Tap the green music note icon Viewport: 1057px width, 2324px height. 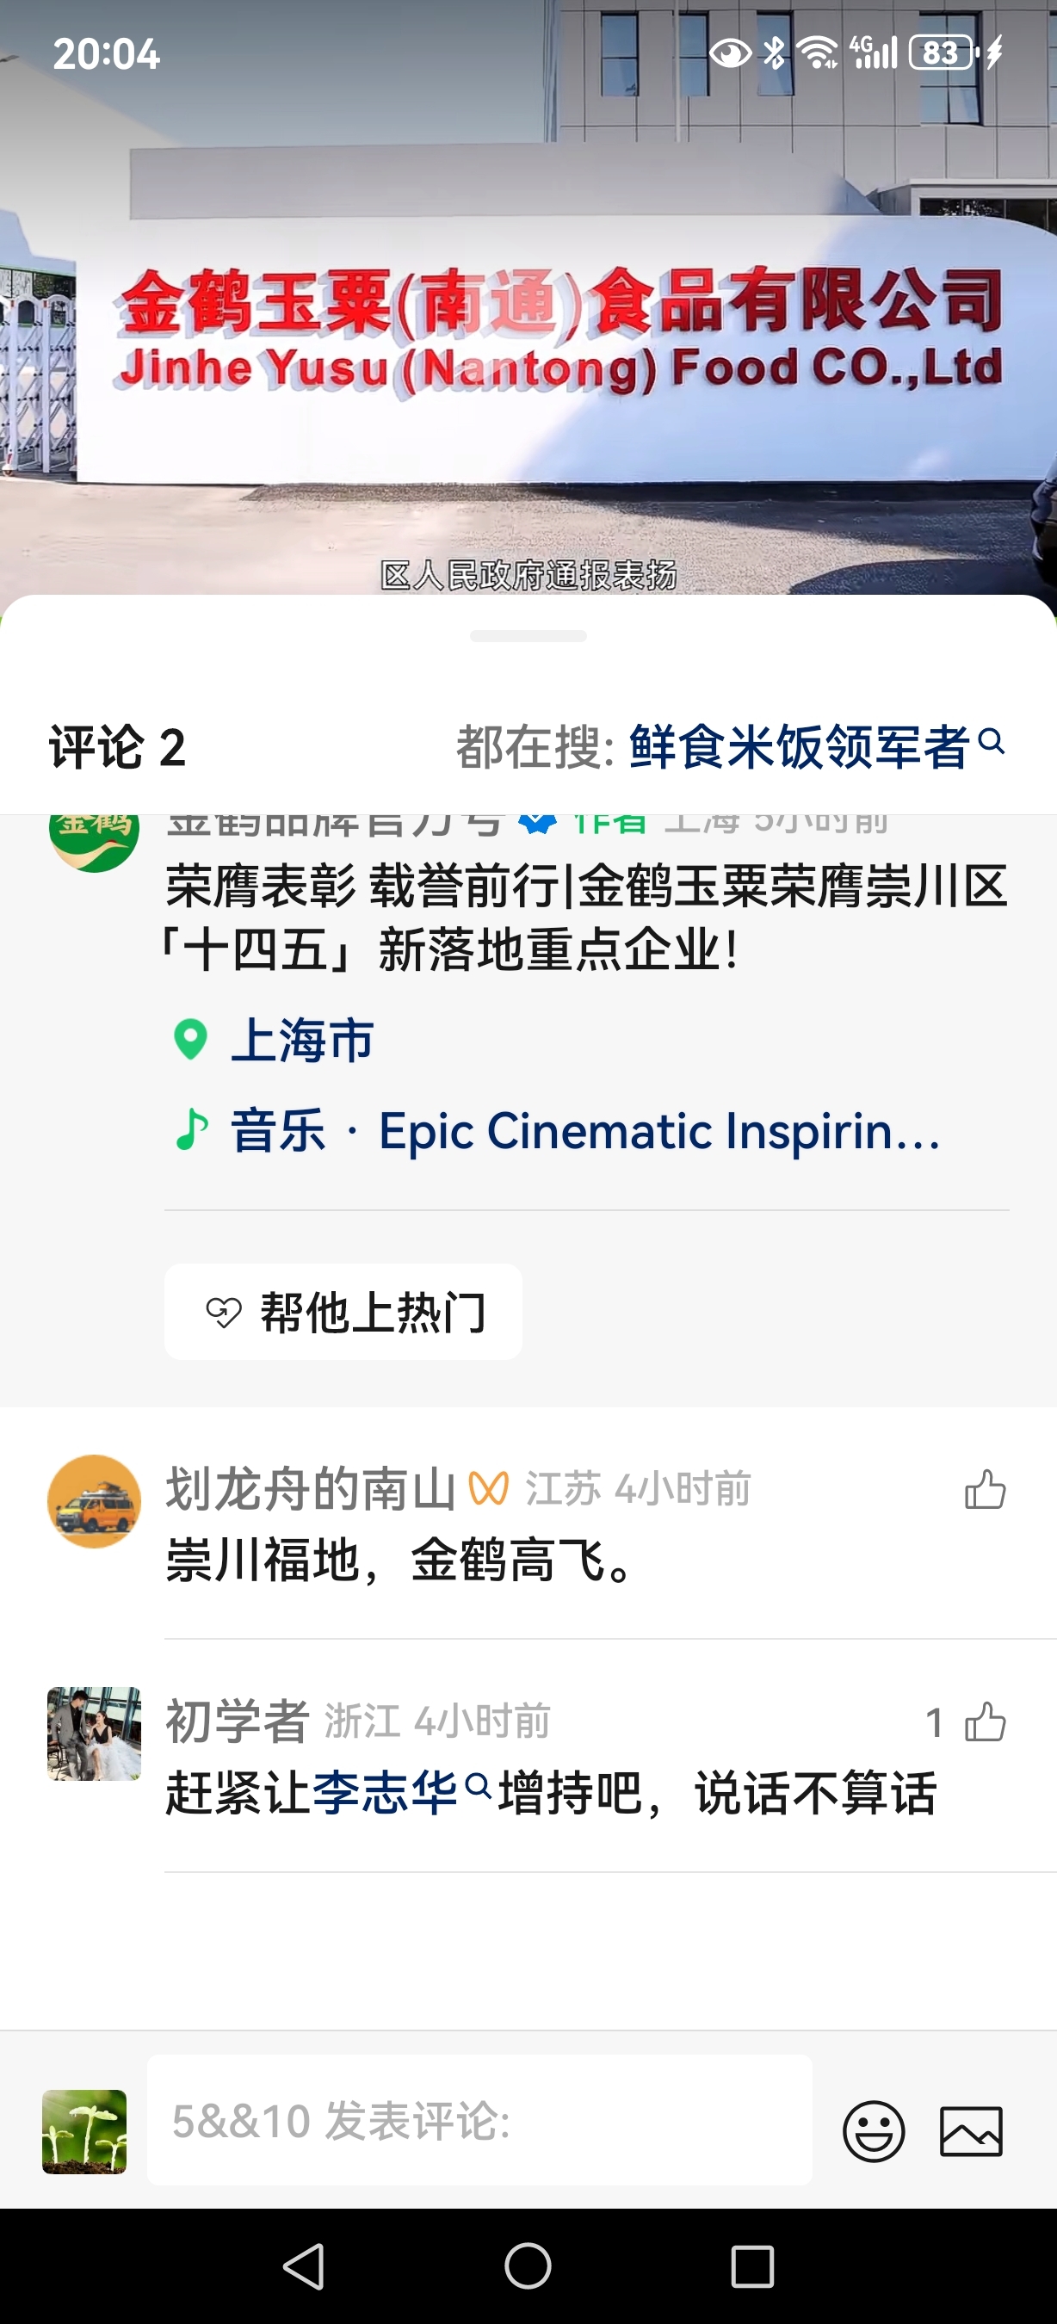point(191,1128)
